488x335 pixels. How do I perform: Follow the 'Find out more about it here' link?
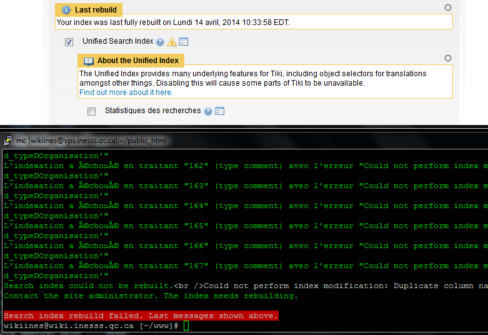126,92
